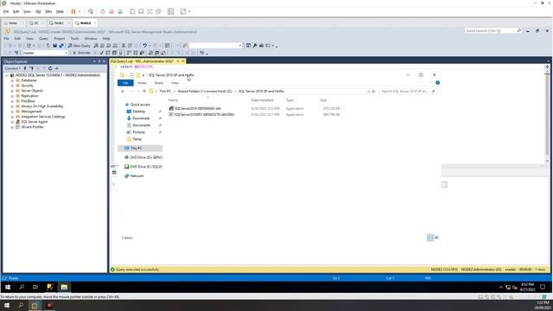Open the SSMS Tools menu
This screenshot has width=553, height=311.
(x=74, y=38)
